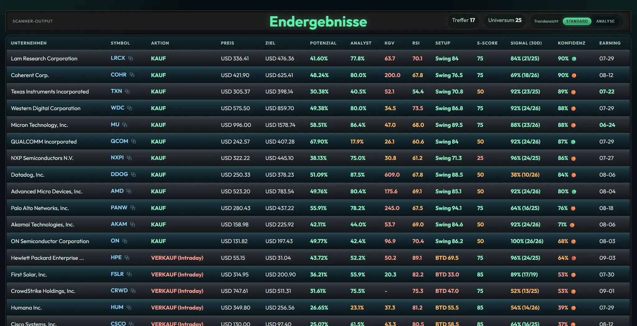Copy the AKAM ticker
This screenshot has width=637, height=326.
[x=133, y=224]
